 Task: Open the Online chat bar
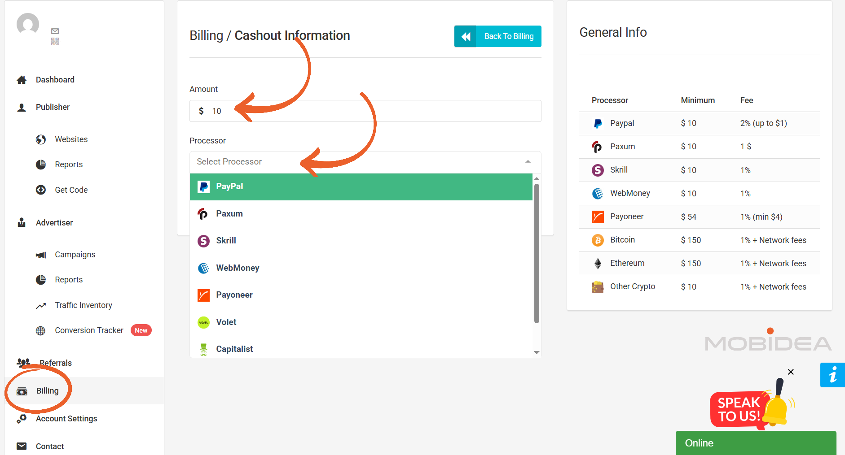coord(756,443)
